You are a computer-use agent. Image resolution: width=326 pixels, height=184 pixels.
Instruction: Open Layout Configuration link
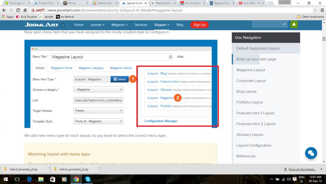pos(266,146)
